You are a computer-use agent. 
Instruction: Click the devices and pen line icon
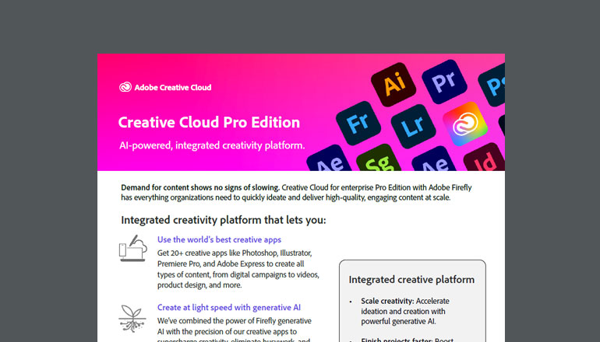click(132, 250)
